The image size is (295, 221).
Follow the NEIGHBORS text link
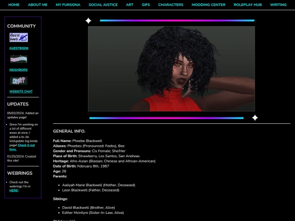coord(19,70)
